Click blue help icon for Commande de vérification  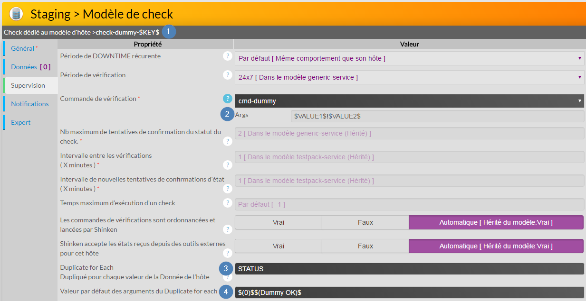click(x=228, y=99)
